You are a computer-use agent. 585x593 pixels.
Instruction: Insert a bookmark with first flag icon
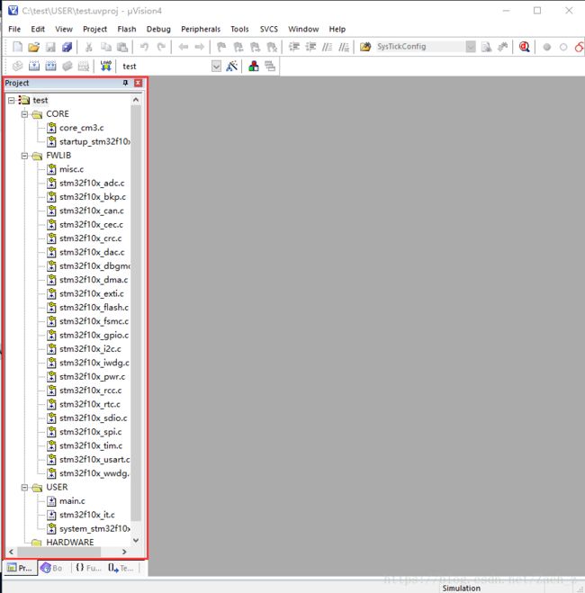tap(221, 47)
